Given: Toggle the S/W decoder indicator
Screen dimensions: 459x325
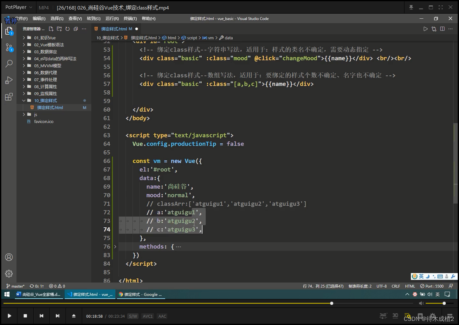Looking at the screenshot, I should pyautogui.click(x=133, y=316).
